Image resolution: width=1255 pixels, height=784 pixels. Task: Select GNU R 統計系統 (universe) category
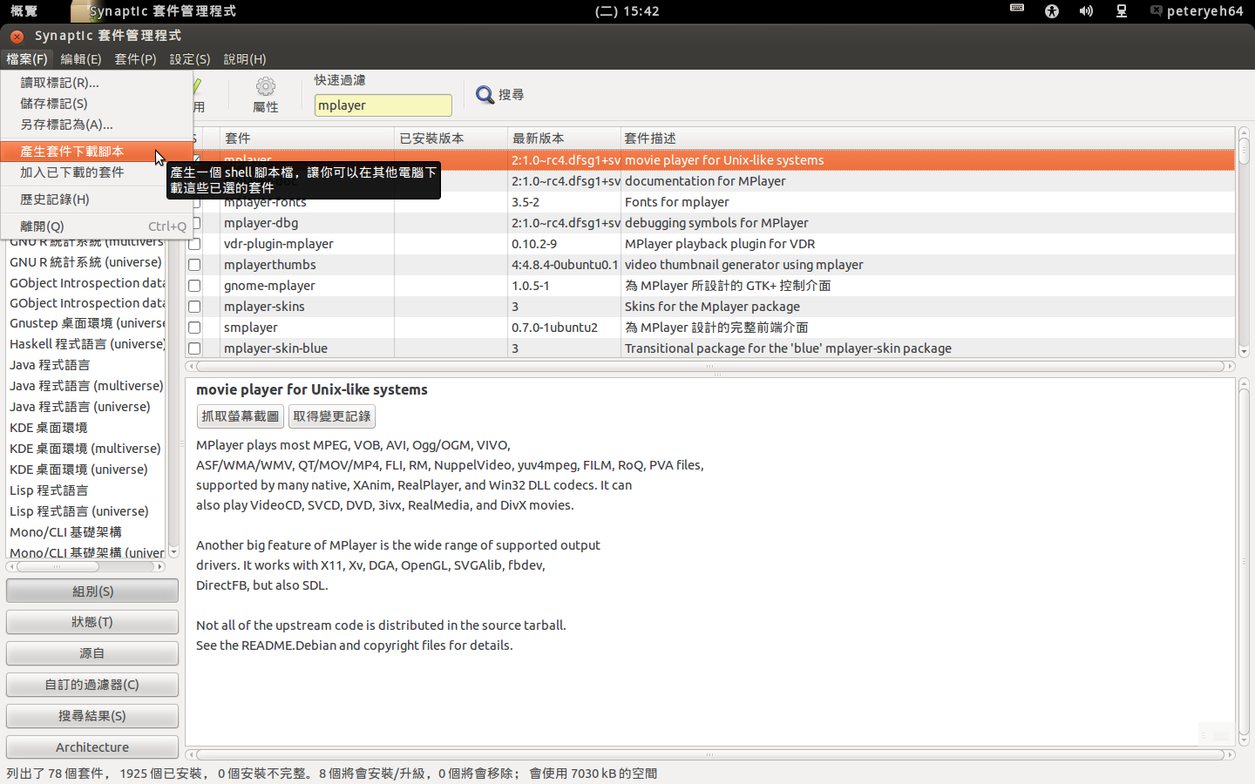(x=86, y=262)
